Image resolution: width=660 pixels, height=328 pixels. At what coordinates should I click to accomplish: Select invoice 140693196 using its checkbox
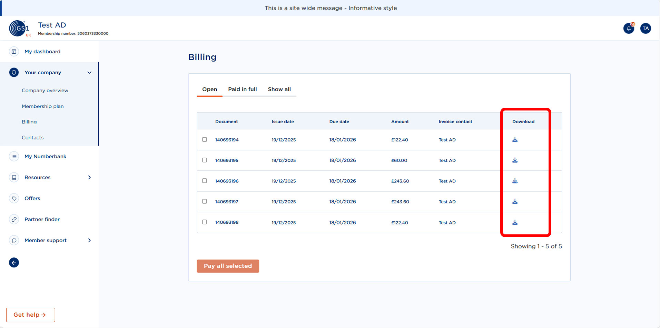click(204, 181)
